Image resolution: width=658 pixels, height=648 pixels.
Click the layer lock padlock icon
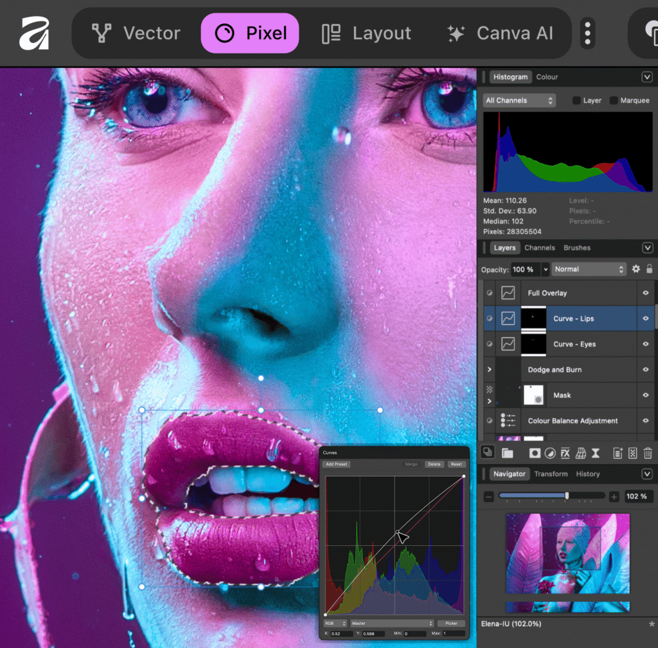pyautogui.click(x=650, y=269)
